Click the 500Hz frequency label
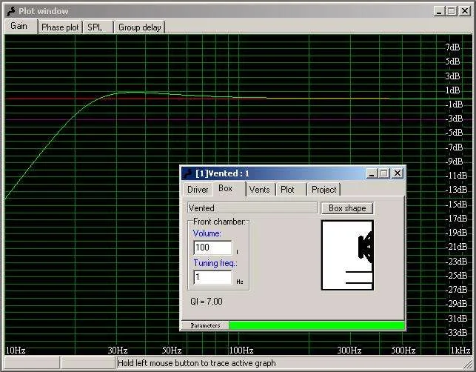The height and width of the screenshot is (372, 476). 403,351
